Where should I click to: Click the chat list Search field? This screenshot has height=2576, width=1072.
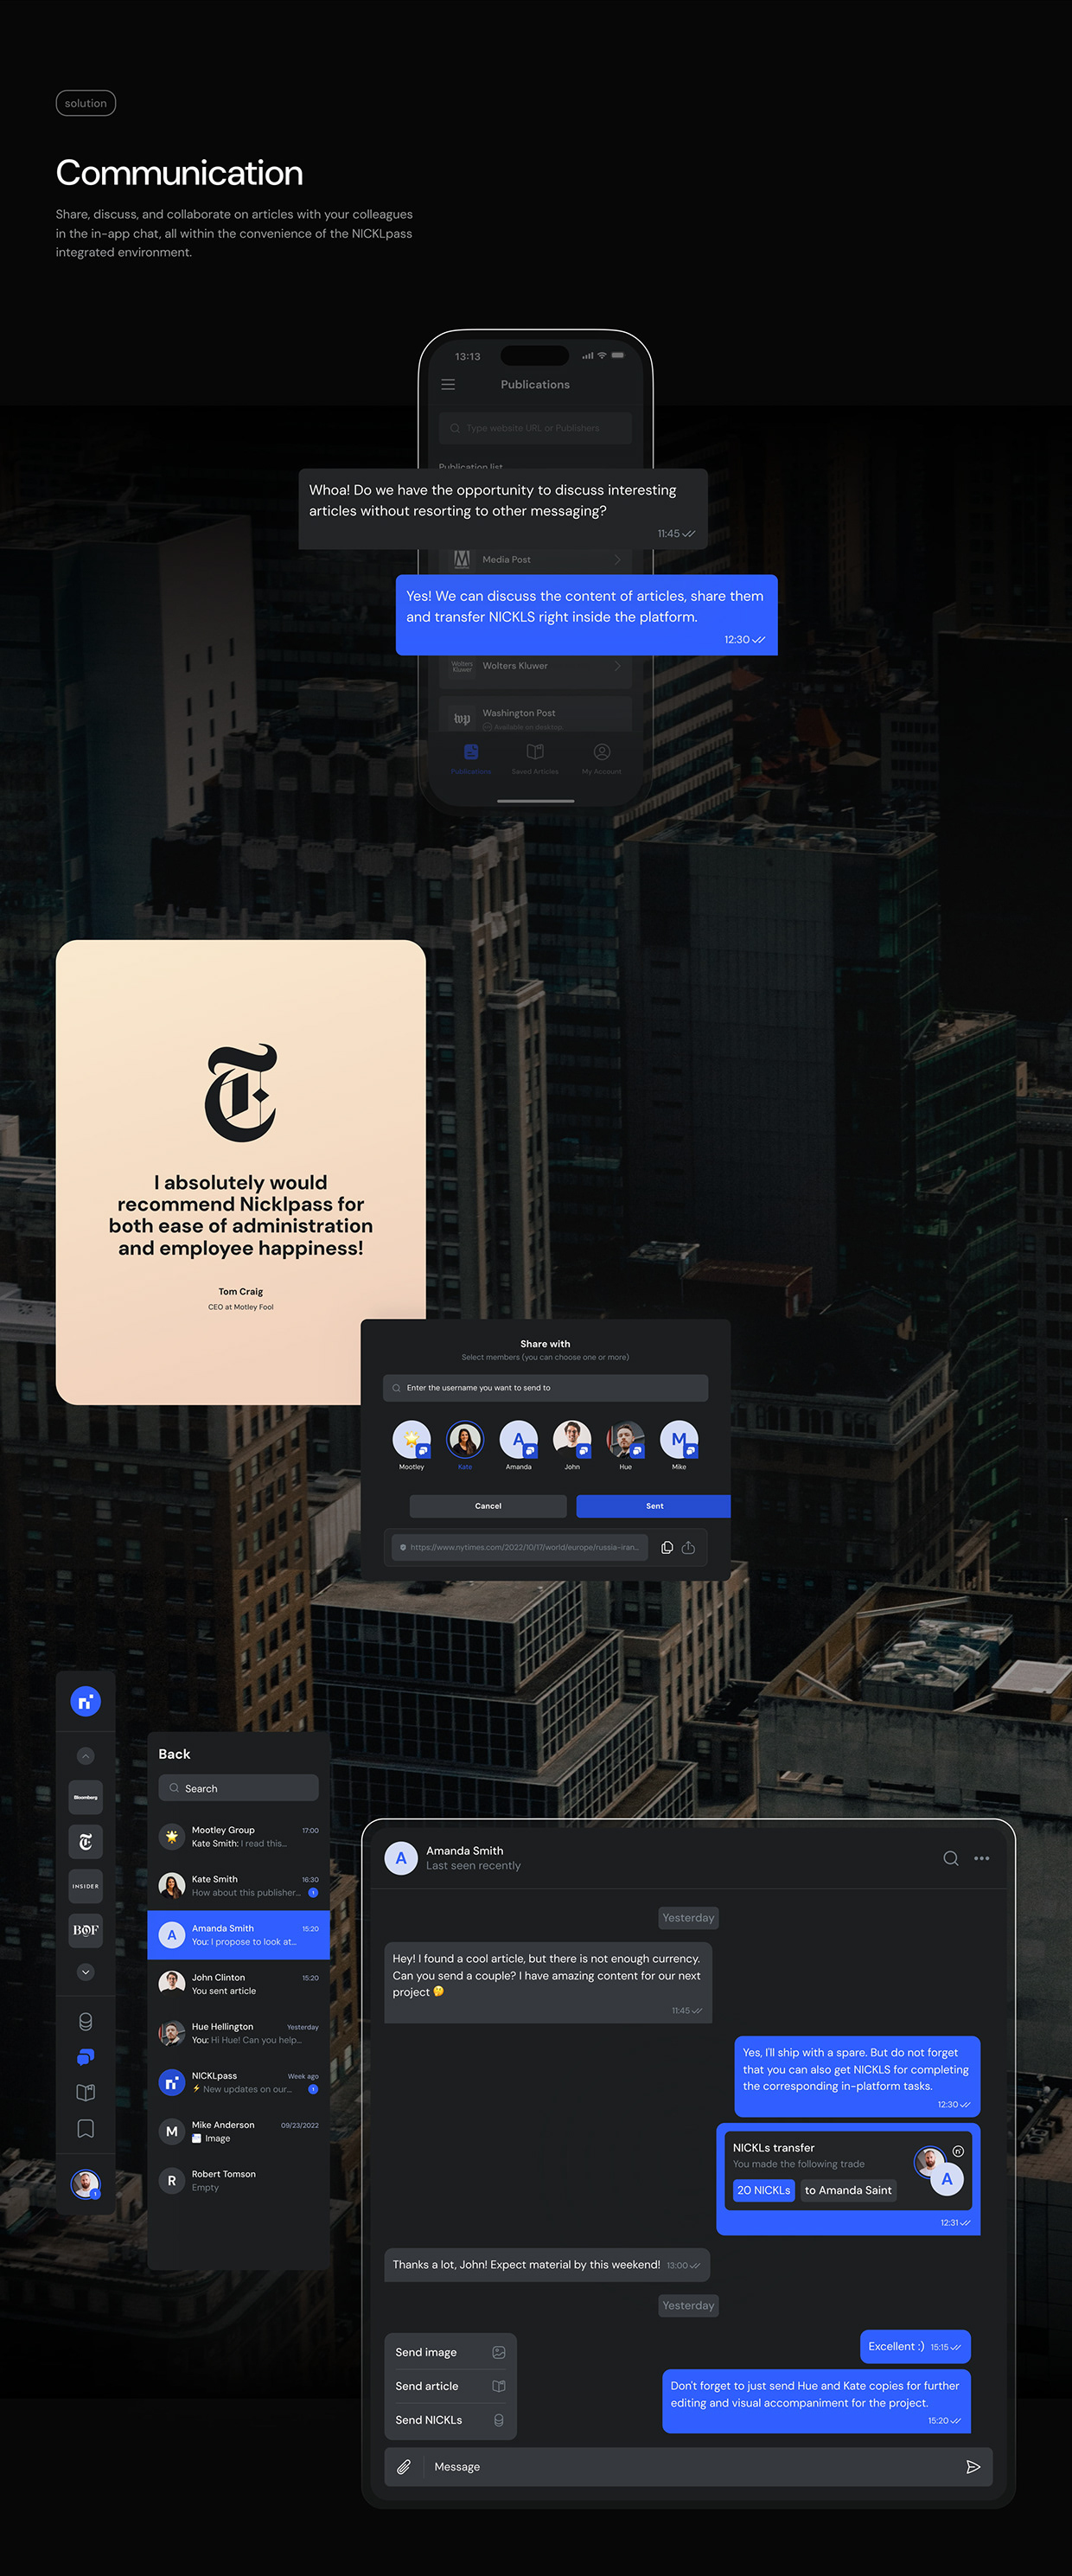[238, 1788]
